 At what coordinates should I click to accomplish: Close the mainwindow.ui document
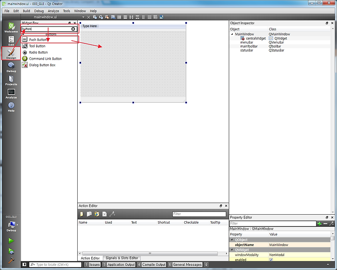click(88, 17)
